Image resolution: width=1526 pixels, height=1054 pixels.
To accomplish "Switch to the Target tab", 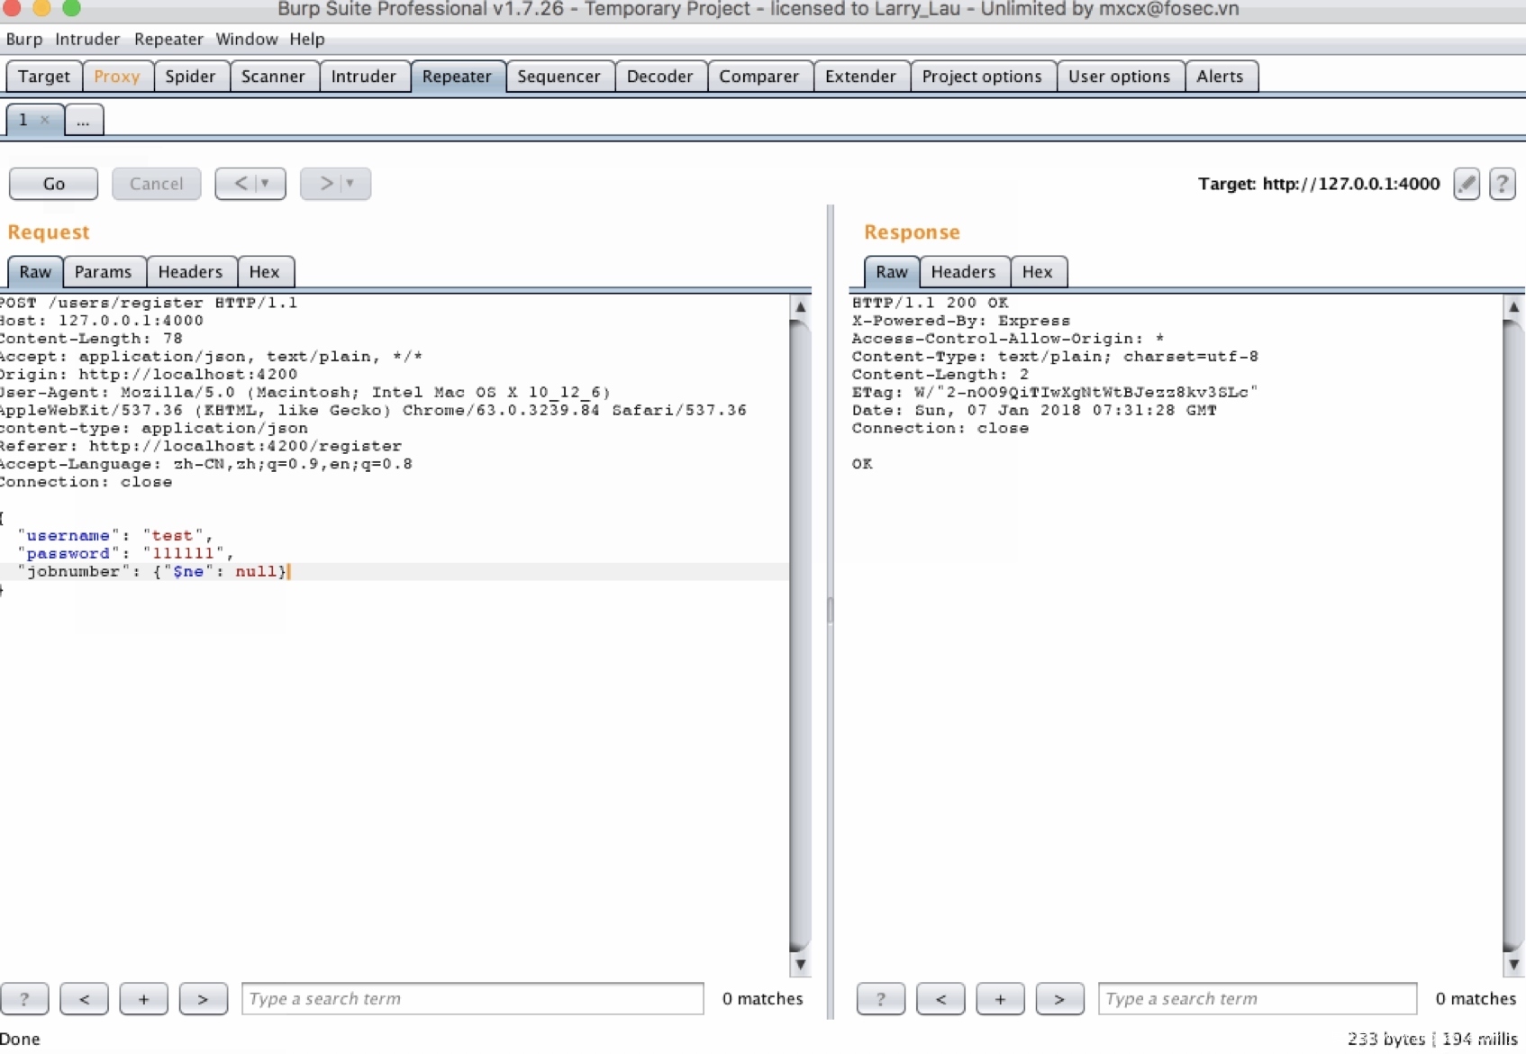I will tap(43, 77).
